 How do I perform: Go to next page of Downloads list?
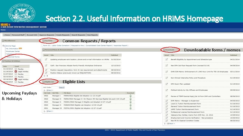pos(172,124)
